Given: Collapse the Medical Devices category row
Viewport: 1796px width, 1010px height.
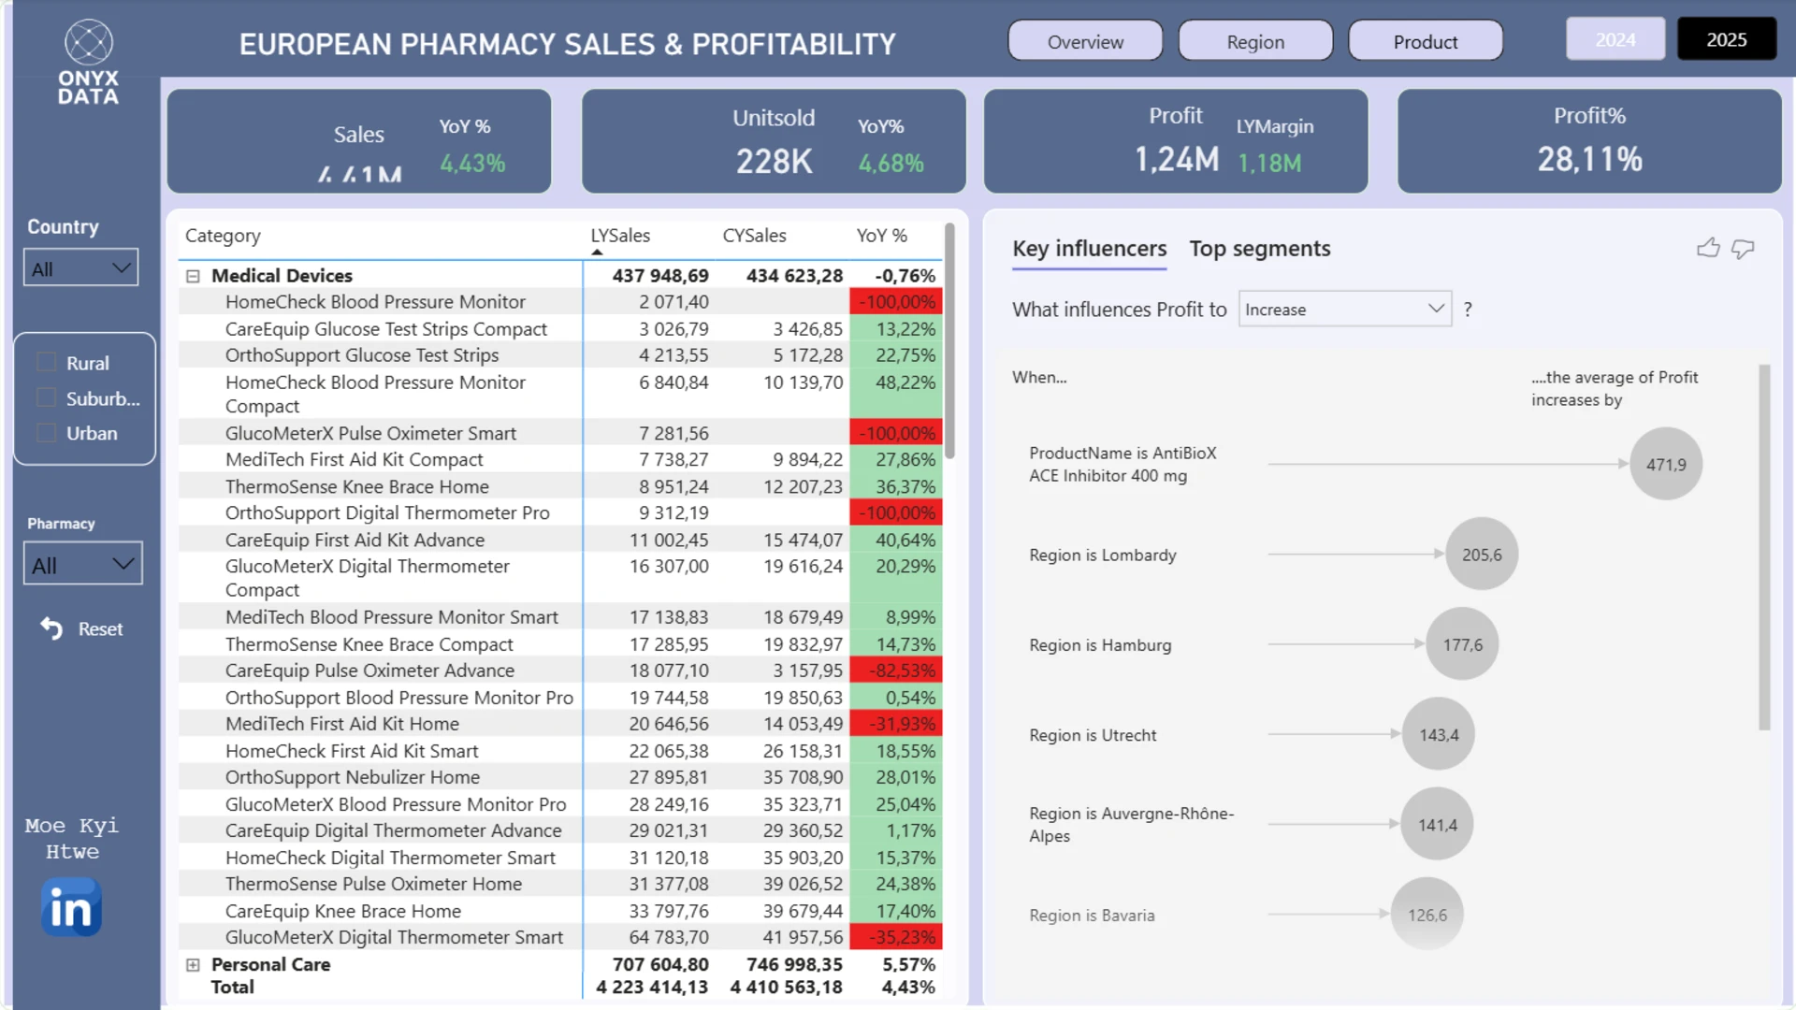Looking at the screenshot, I should point(193,276).
